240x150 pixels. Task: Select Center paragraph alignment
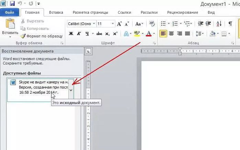[x=171, y=34]
